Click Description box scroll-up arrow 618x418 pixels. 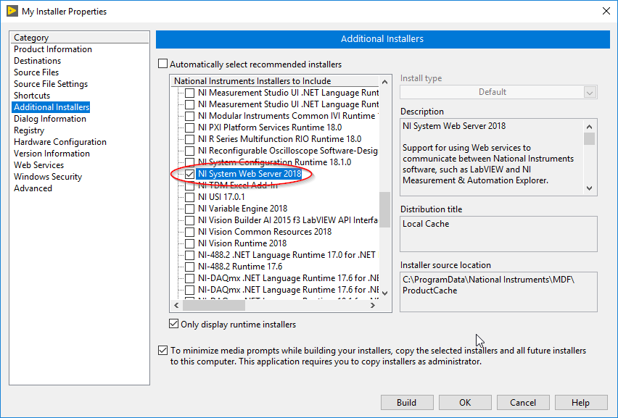(589, 127)
